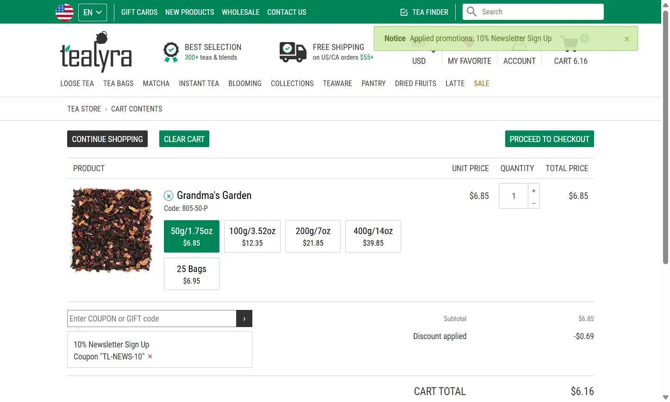The width and height of the screenshot is (670, 402).
Task: Click the free shipping truck icon
Action: pyautogui.click(x=293, y=52)
